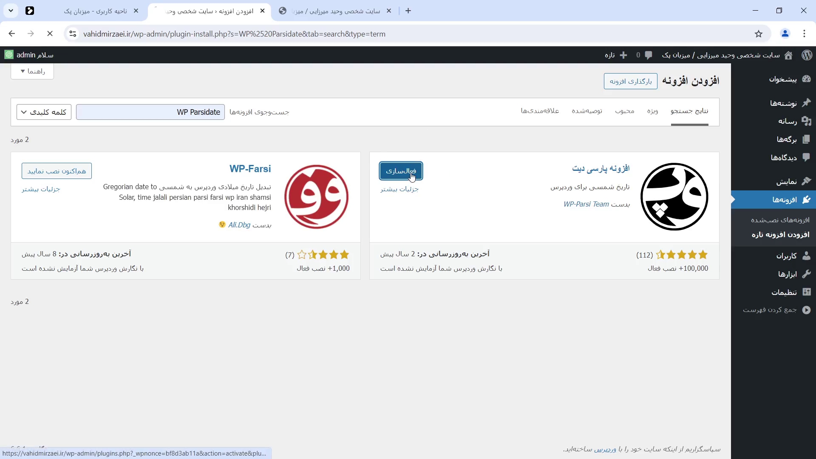The width and height of the screenshot is (816, 459).
Task: View site information icon in address bar
Action: coord(73,34)
